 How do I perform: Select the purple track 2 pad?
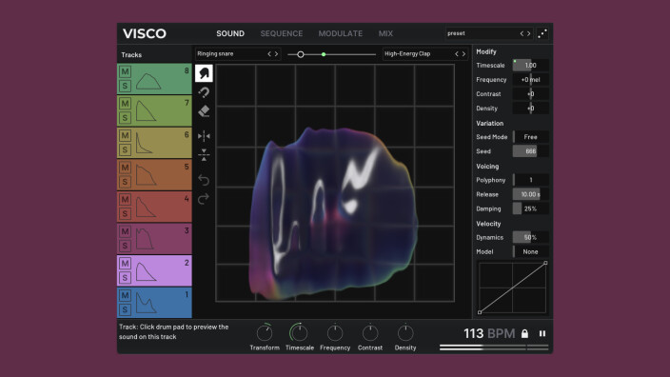pos(154,270)
